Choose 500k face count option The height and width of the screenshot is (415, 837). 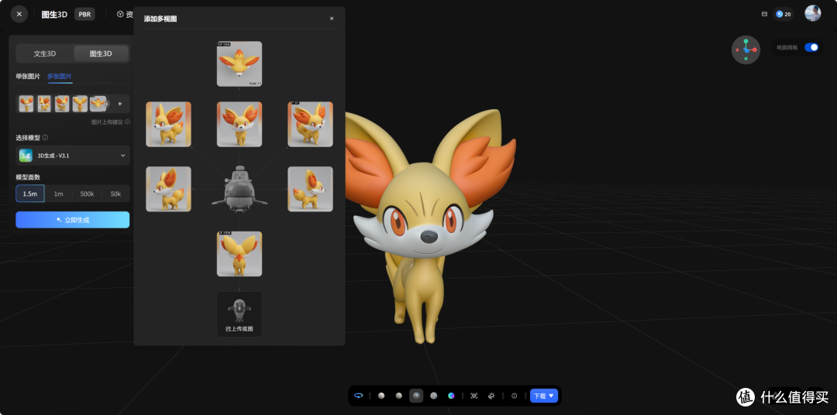[87, 194]
